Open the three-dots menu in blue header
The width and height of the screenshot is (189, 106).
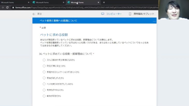(x=154, y=21)
